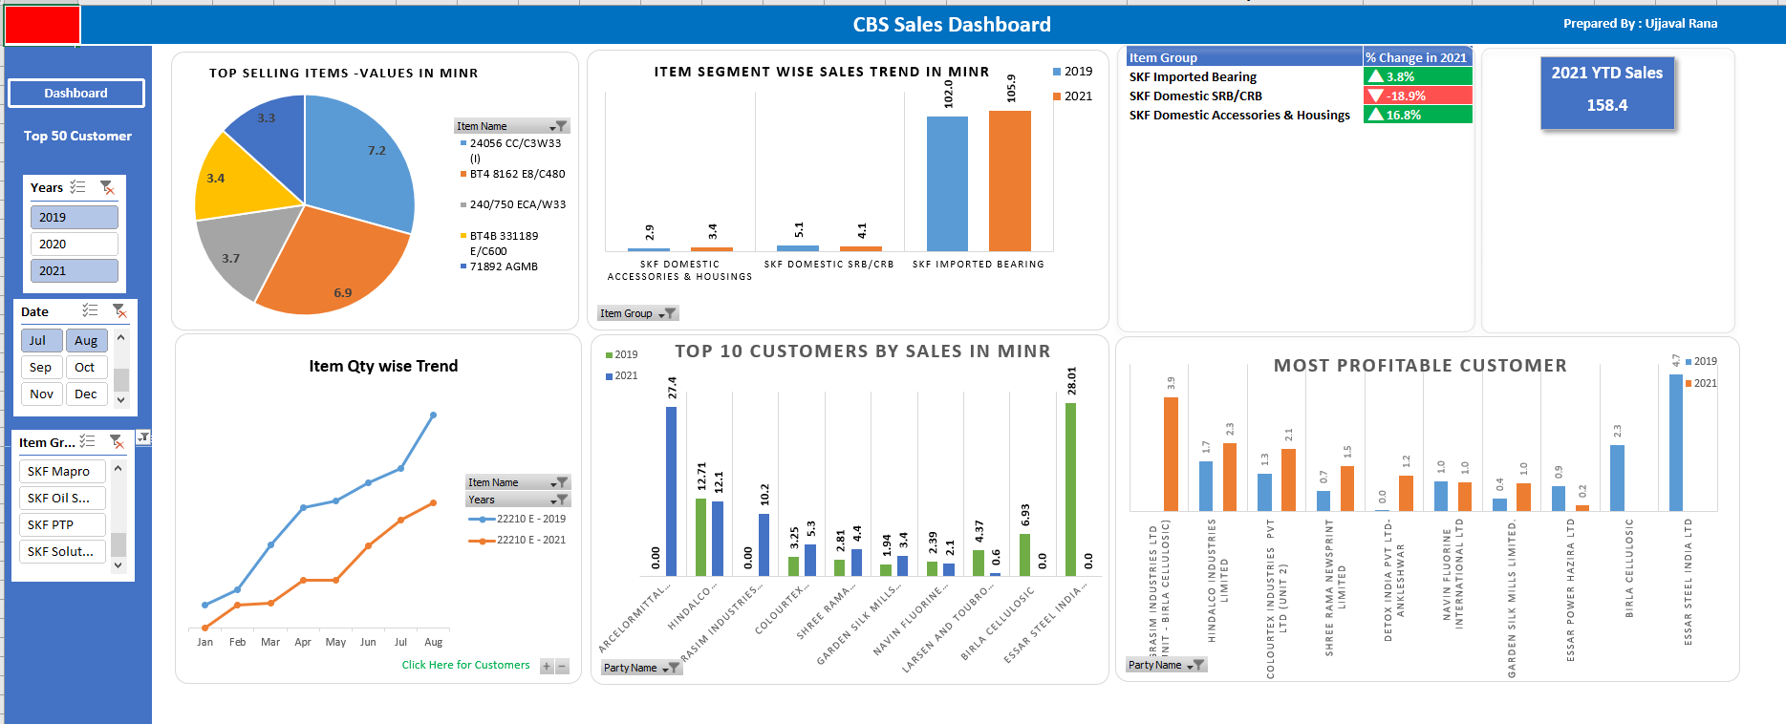Click the Date slicer scroll-down arrow
The image size is (1786, 724).
tap(120, 400)
